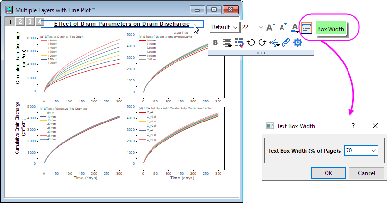Open the Default font dropdown
Viewport: 392px width, 203px height.
click(224, 28)
